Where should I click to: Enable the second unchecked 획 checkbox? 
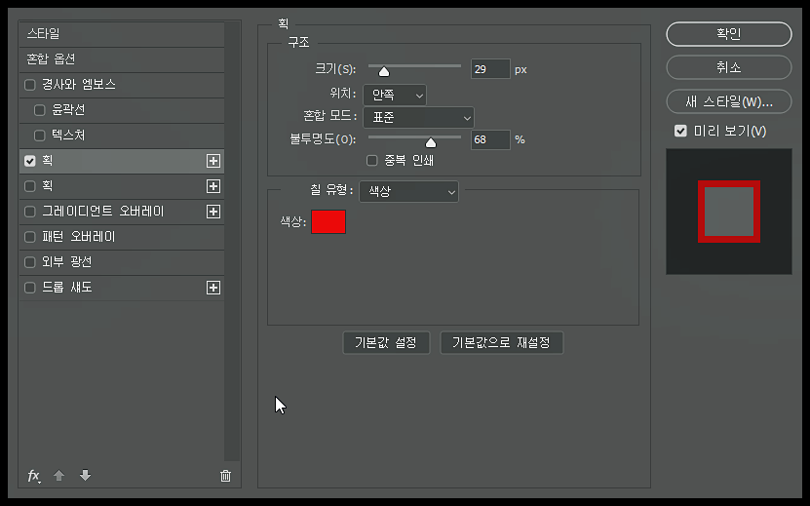coord(30,186)
